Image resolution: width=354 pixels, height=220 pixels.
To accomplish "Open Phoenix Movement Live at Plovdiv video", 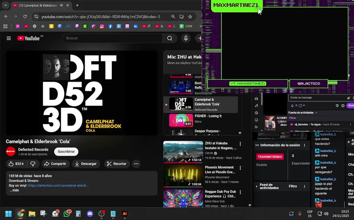I will click(183, 176).
